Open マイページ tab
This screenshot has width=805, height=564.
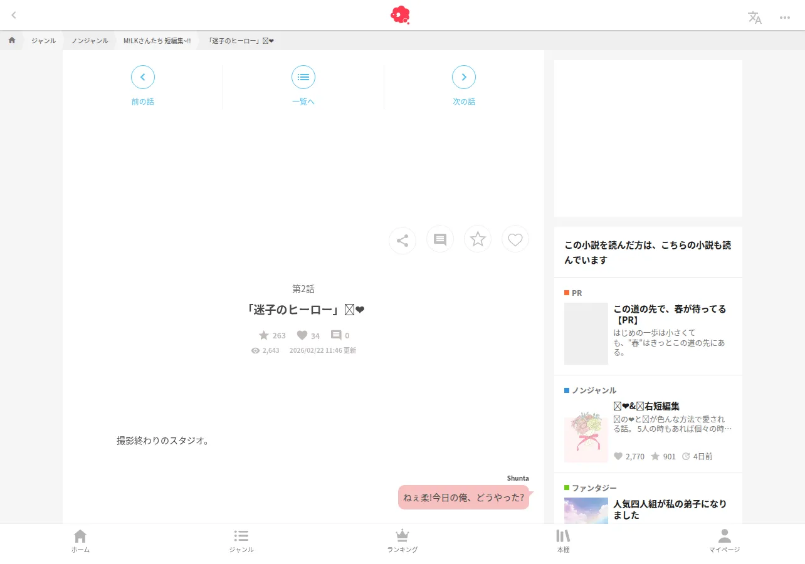pos(724,541)
